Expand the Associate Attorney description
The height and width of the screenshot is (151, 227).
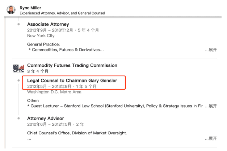[211, 50]
